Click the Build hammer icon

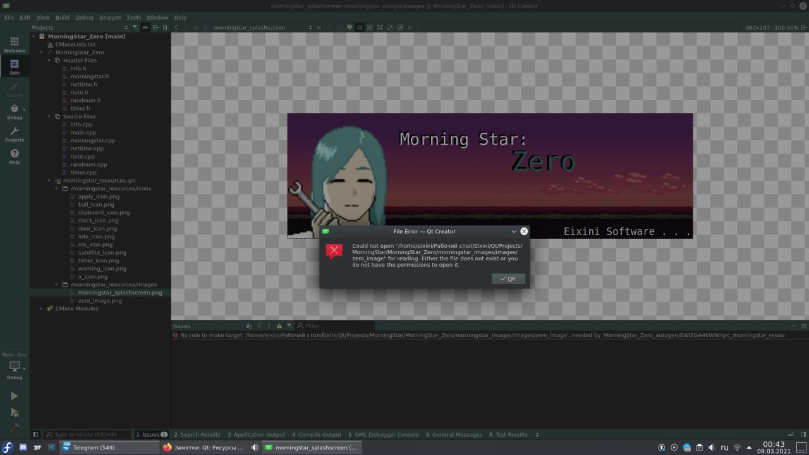pyautogui.click(x=15, y=428)
